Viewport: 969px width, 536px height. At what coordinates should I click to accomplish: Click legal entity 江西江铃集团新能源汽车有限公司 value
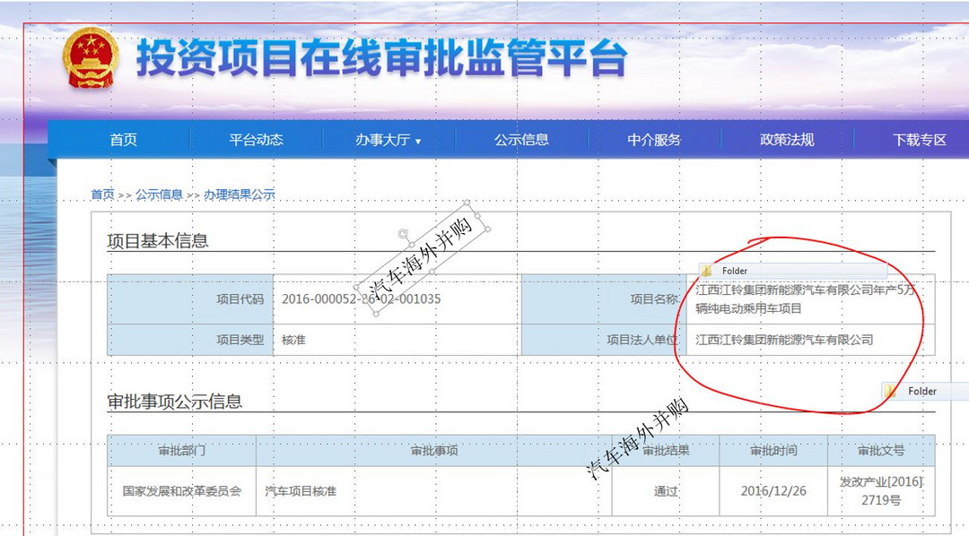click(x=784, y=340)
